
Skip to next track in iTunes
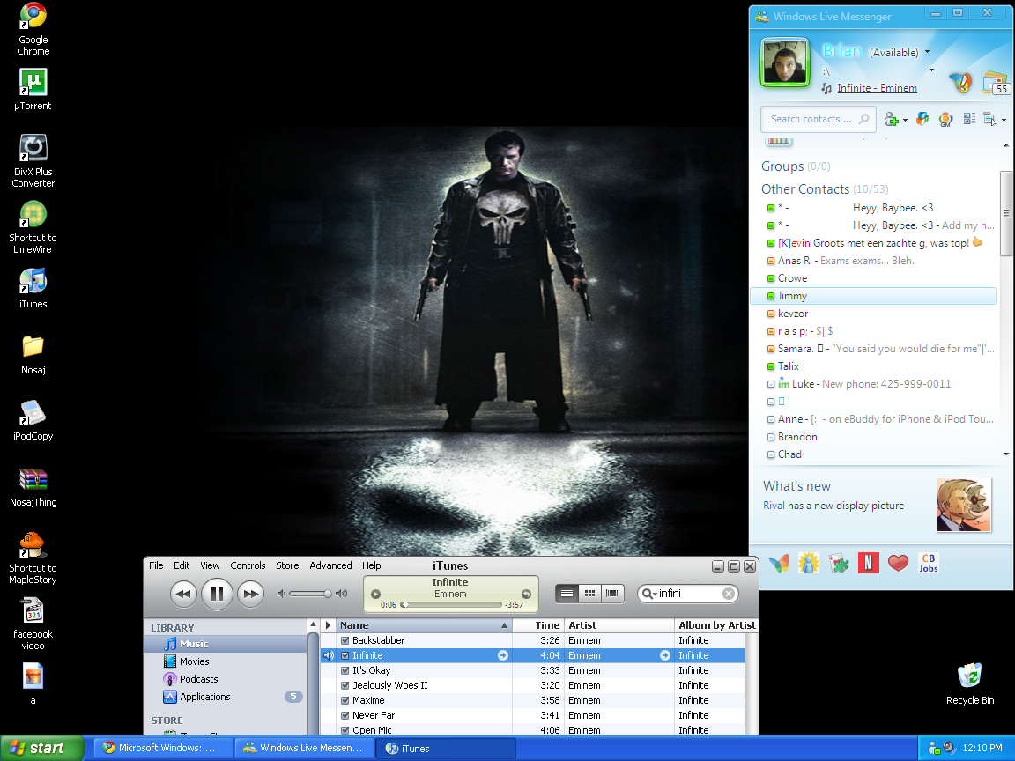pyautogui.click(x=251, y=595)
